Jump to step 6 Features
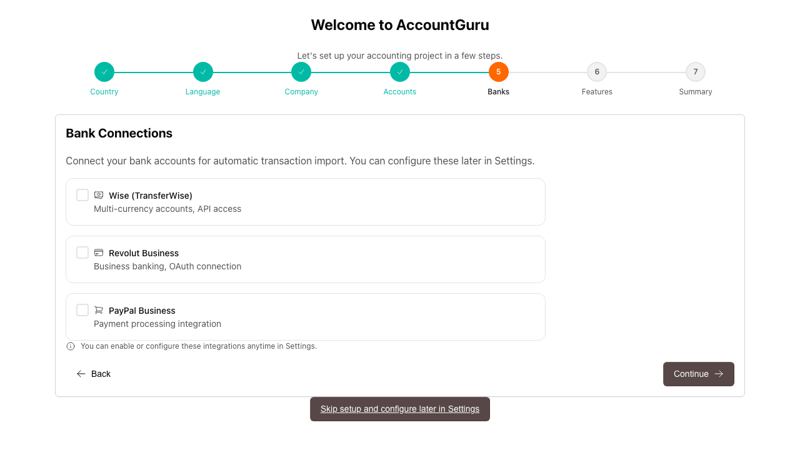 [x=597, y=72]
